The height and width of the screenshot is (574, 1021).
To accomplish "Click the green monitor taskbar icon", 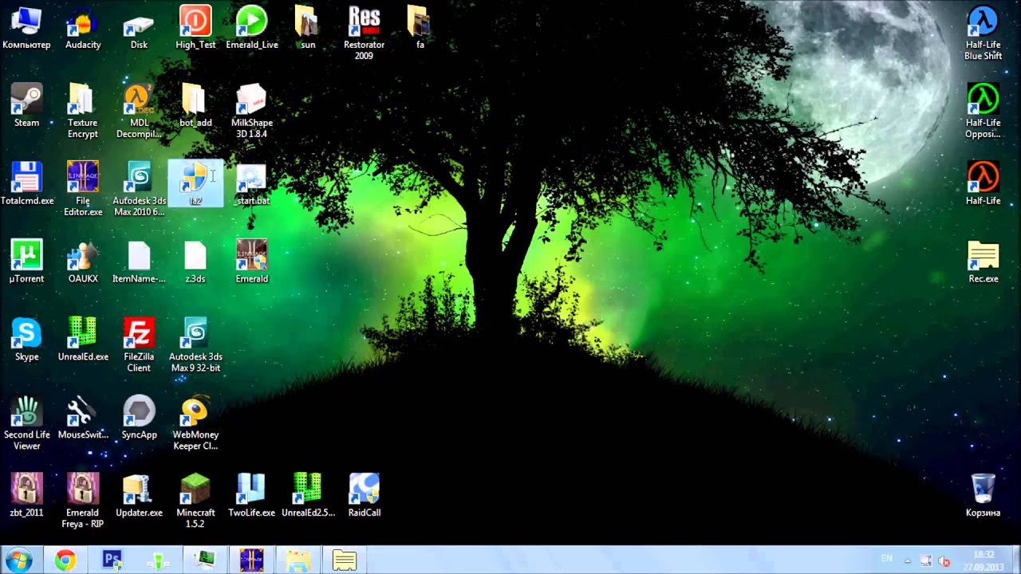I will 204,560.
